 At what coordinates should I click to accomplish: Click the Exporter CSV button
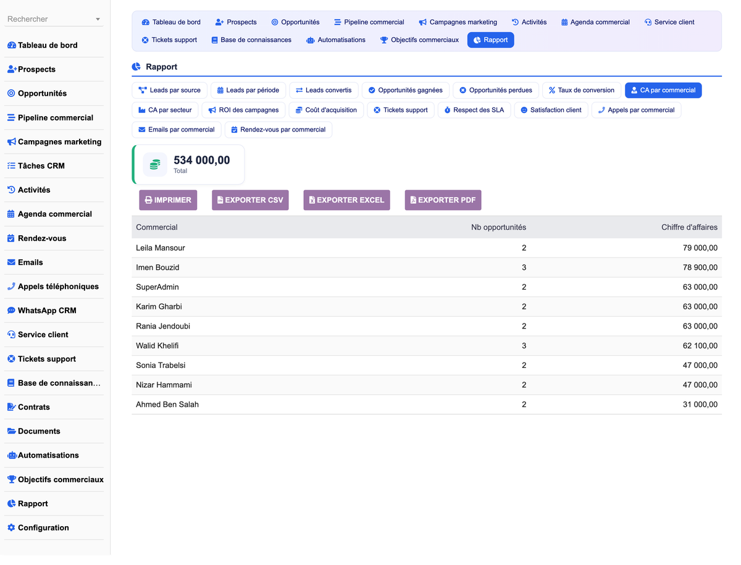point(250,200)
